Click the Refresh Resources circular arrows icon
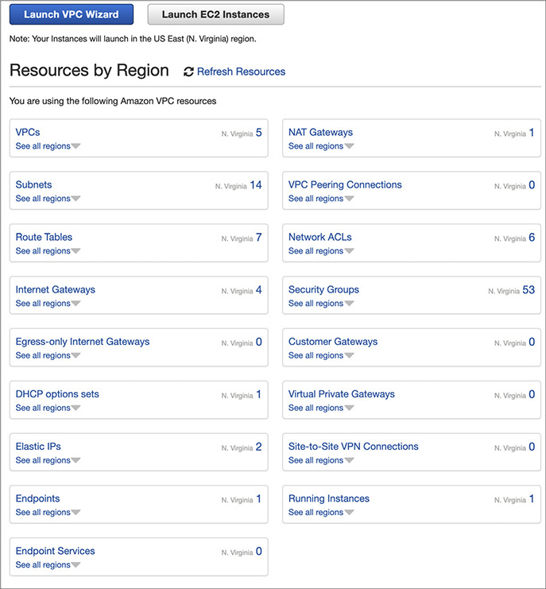 click(188, 72)
